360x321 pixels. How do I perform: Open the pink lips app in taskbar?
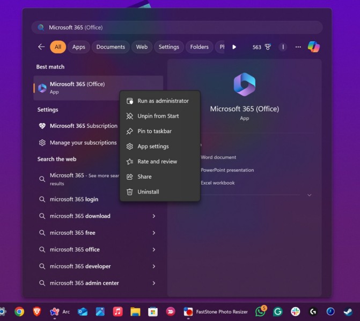(x=171, y=311)
